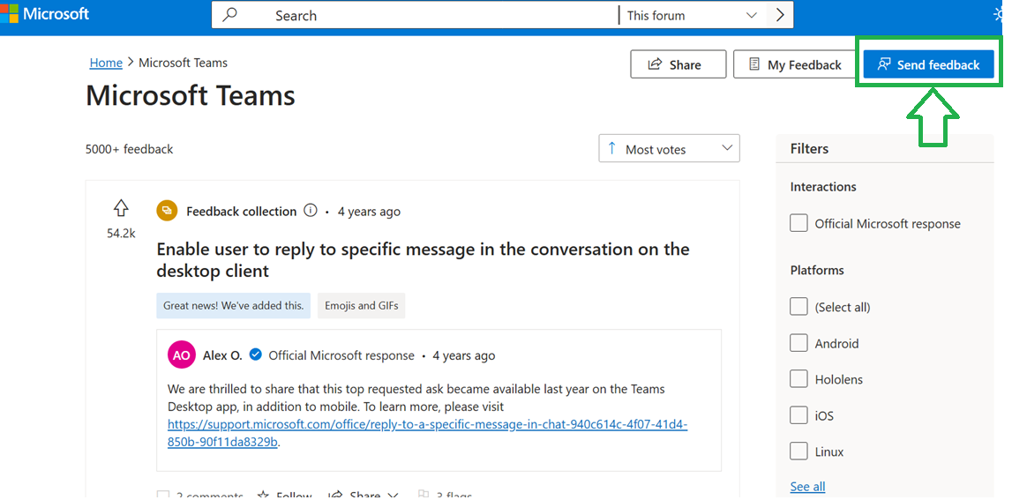
Task: Click the verified badge next to Alex O.
Action: pyautogui.click(x=256, y=354)
